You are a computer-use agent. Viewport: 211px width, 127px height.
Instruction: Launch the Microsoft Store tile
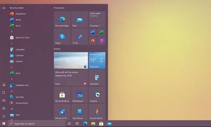(62, 95)
